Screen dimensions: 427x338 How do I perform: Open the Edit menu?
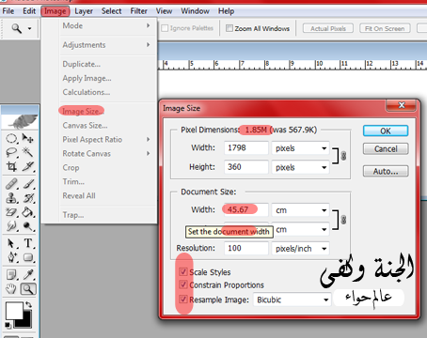click(29, 11)
